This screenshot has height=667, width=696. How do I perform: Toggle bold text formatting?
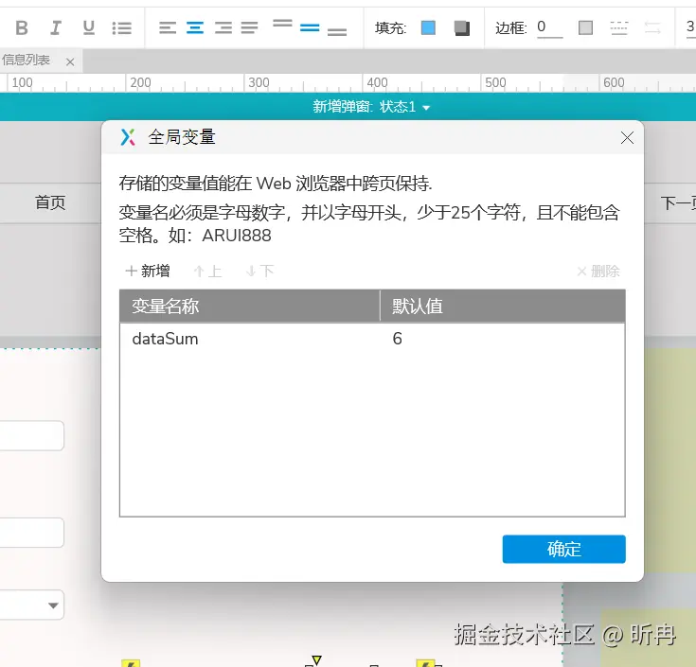pyautogui.click(x=21, y=28)
